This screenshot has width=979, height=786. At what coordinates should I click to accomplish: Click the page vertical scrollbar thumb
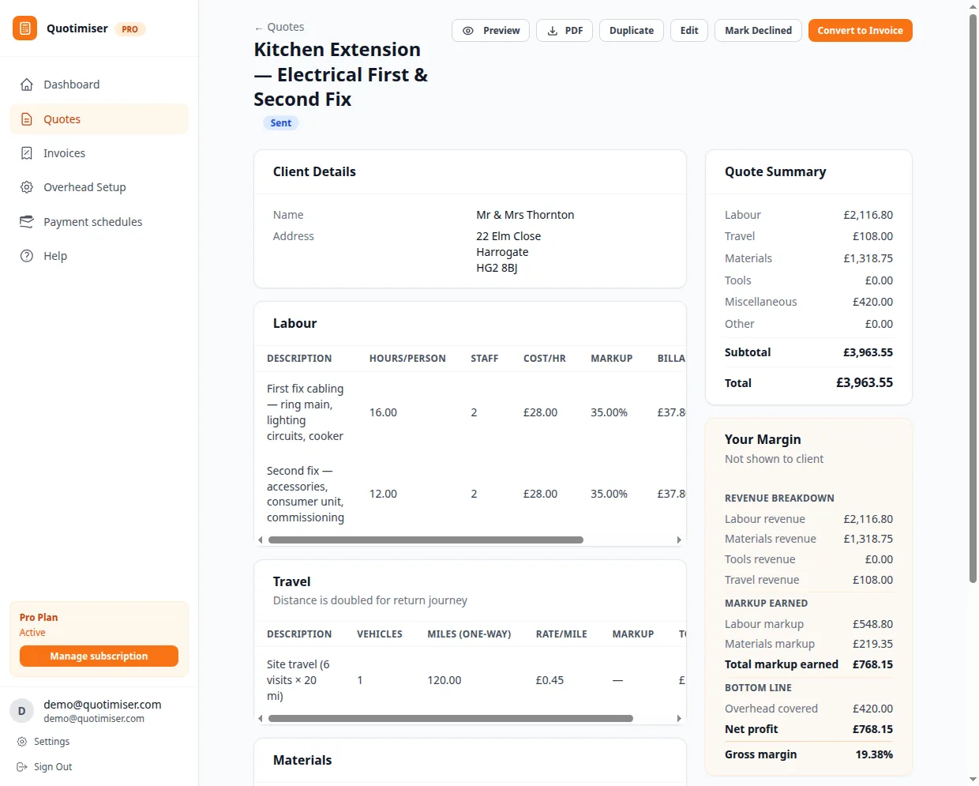click(973, 299)
